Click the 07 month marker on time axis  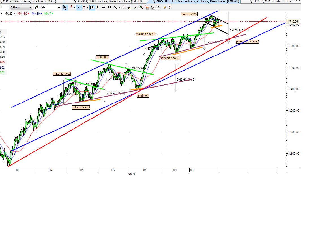point(145,170)
